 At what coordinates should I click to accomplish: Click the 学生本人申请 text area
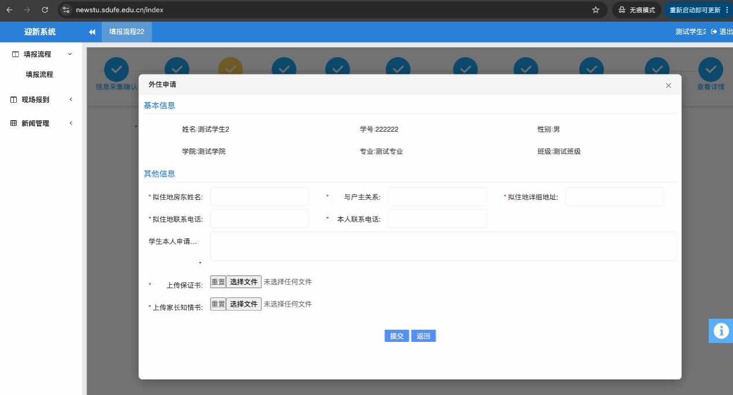443,247
